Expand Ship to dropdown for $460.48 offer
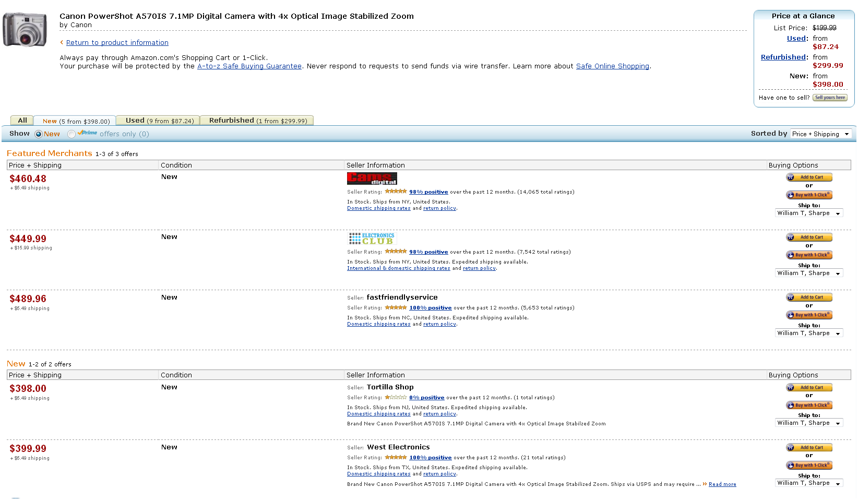This screenshot has height=500, width=858. (x=808, y=213)
